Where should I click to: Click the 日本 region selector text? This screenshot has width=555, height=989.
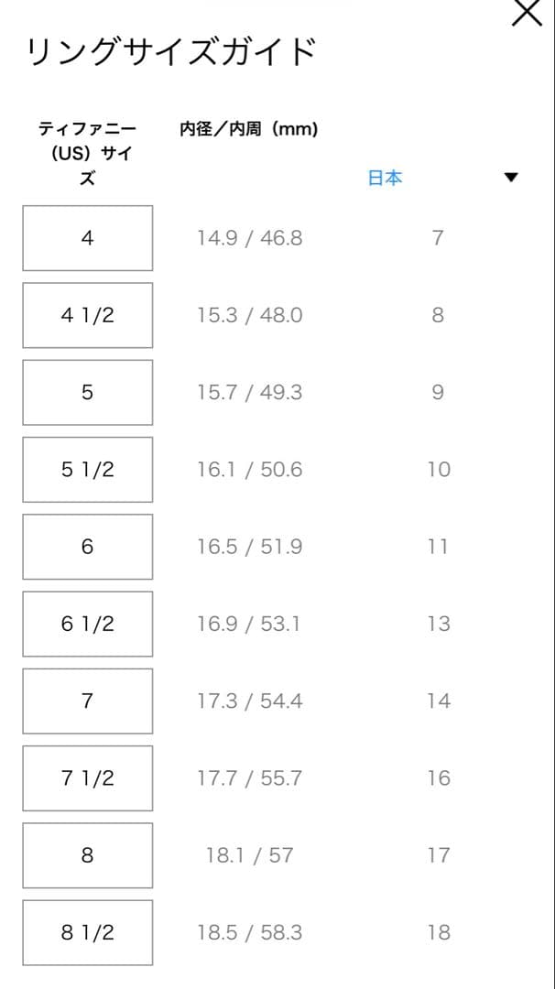[385, 179]
